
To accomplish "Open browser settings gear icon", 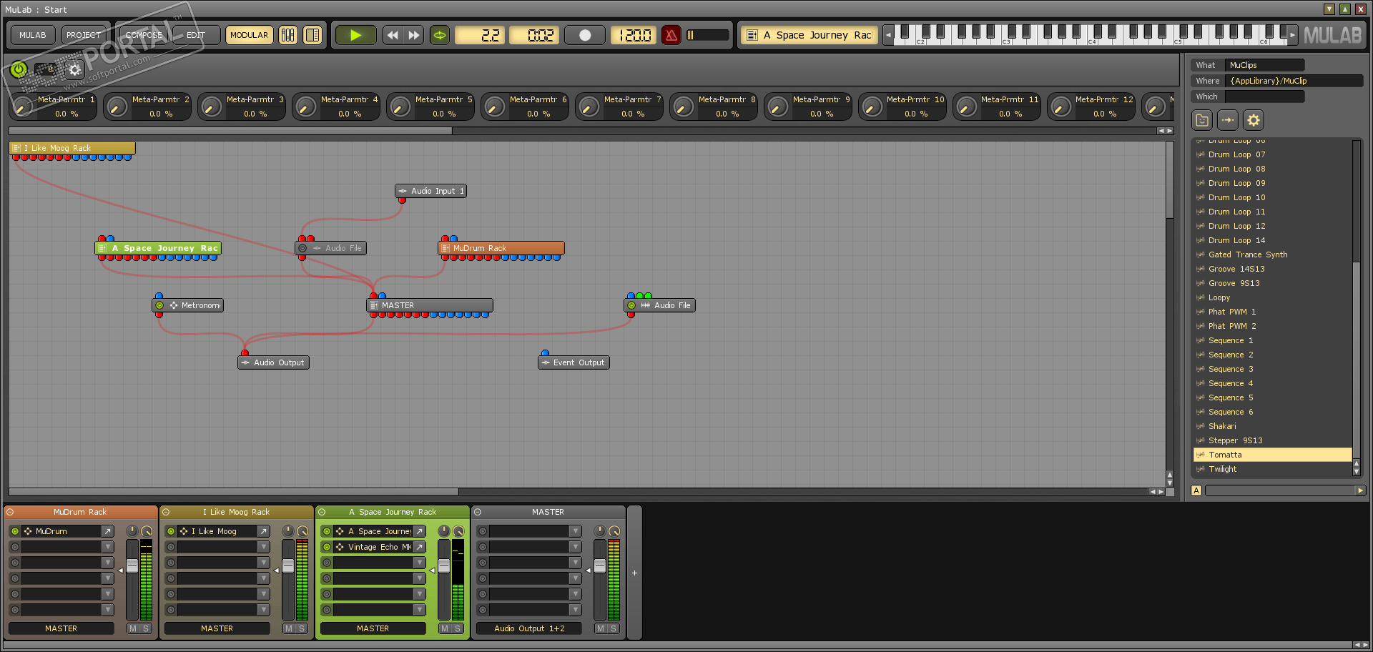I will pos(1254,120).
